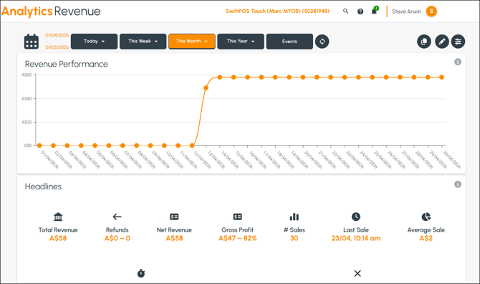
Task: Open the sliders settings icon
Action: (458, 42)
